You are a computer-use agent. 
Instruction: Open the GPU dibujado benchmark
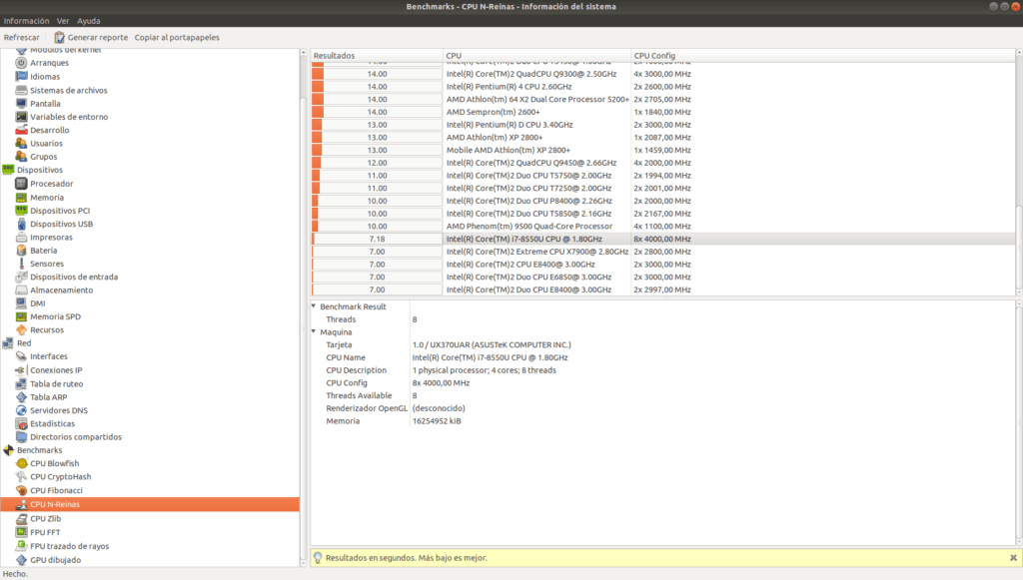point(58,559)
